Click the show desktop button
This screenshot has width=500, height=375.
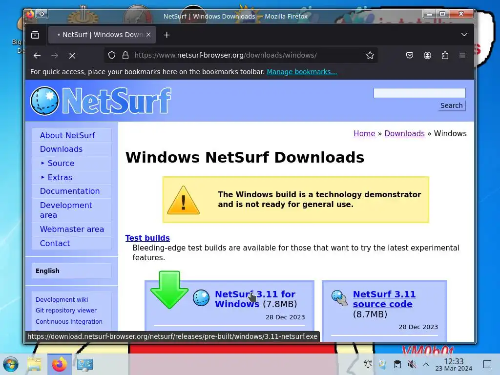click(487, 364)
